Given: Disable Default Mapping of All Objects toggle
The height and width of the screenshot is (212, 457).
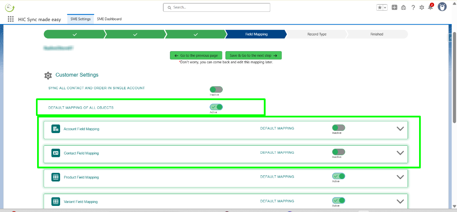Looking at the screenshot, I should [x=216, y=107].
